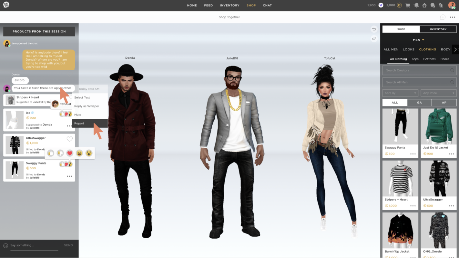Focus the Say something chat field

click(x=34, y=246)
